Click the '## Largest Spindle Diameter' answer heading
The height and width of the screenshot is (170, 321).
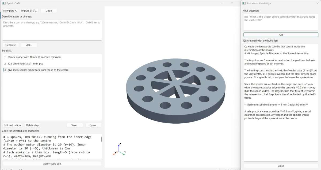(x=278, y=53)
